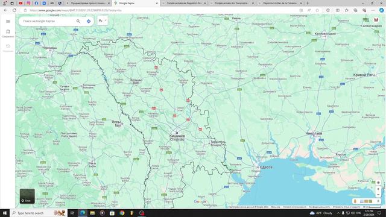
Task: Add page to favorites star icon
Action: coord(317,10)
